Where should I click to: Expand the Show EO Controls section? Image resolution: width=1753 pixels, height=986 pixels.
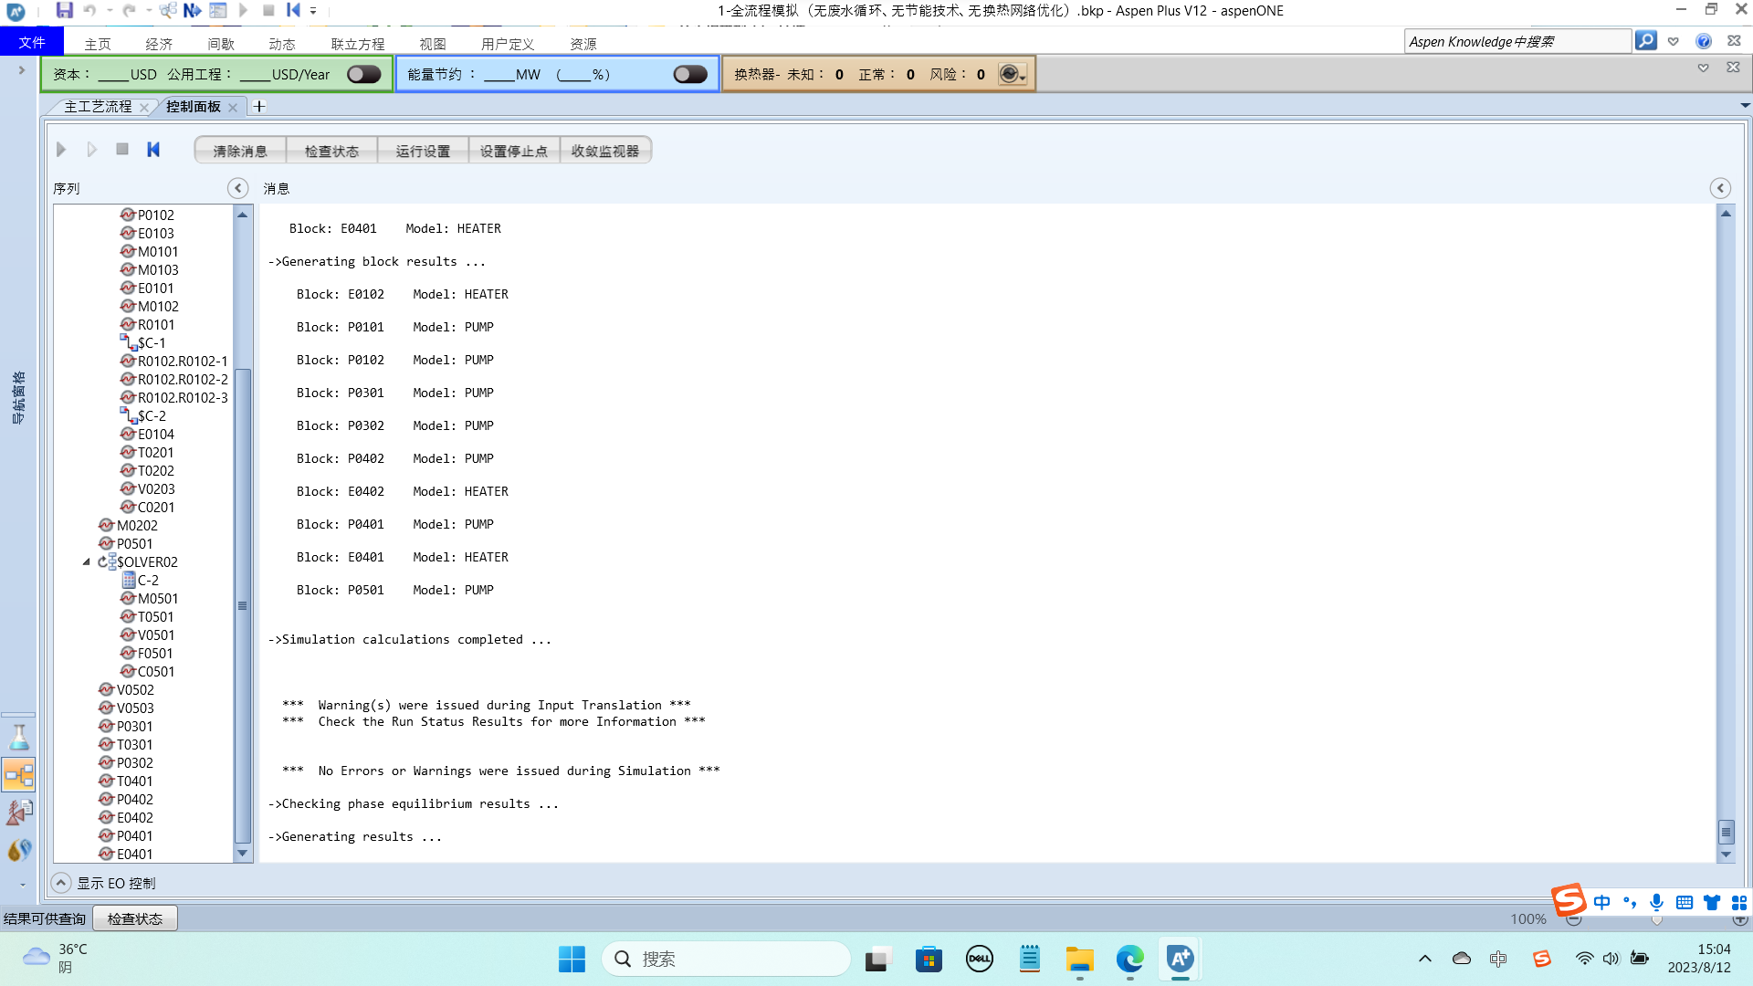pyautogui.click(x=61, y=883)
